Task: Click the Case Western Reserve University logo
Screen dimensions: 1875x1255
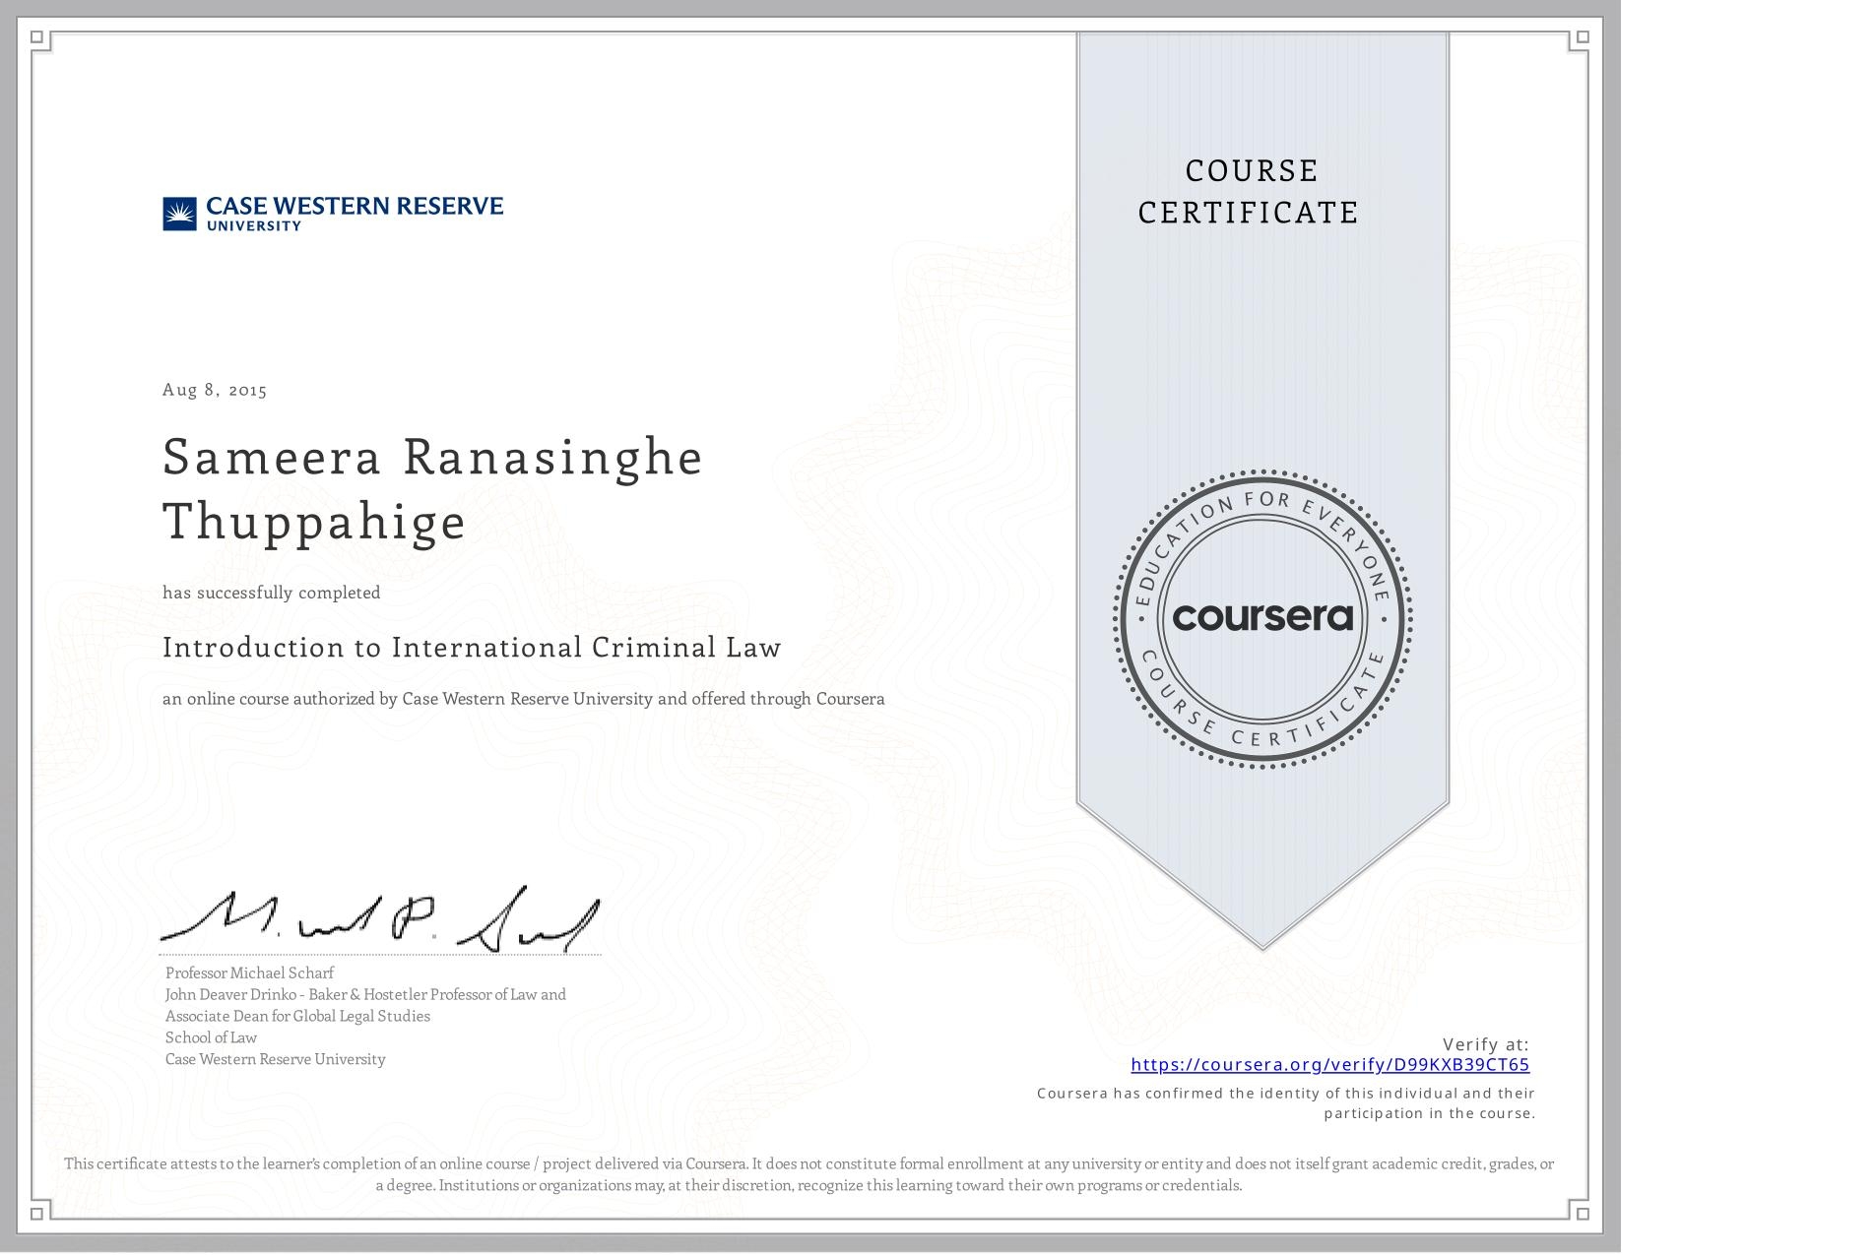Action: [333, 214]
